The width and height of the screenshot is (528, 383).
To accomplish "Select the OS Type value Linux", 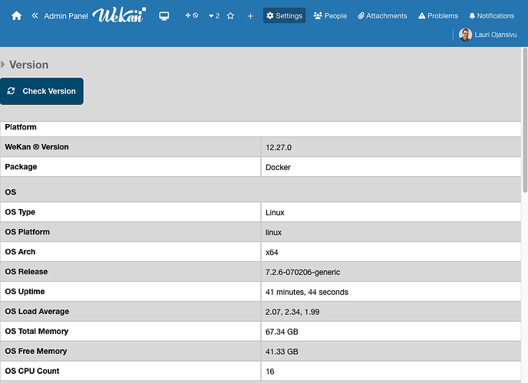I will pos(275,213).
